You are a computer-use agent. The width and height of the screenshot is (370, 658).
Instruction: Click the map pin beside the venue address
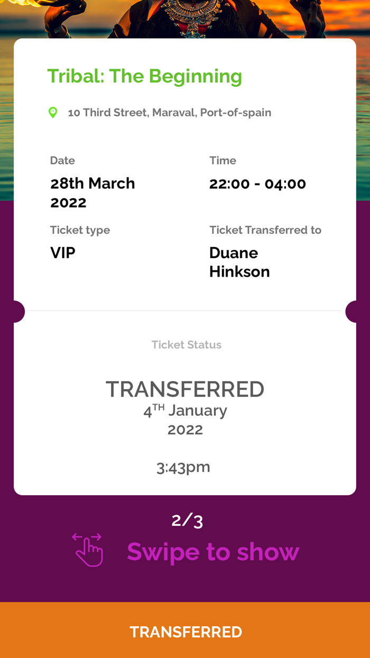point(53,112)
